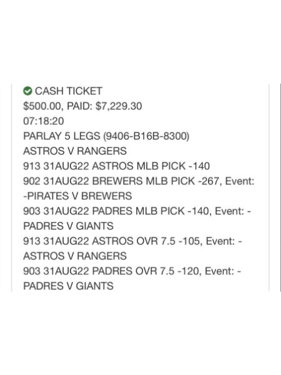Click the first ASTROS V RANGERS event line
The image size is (281, 375).
coord(75,151)
